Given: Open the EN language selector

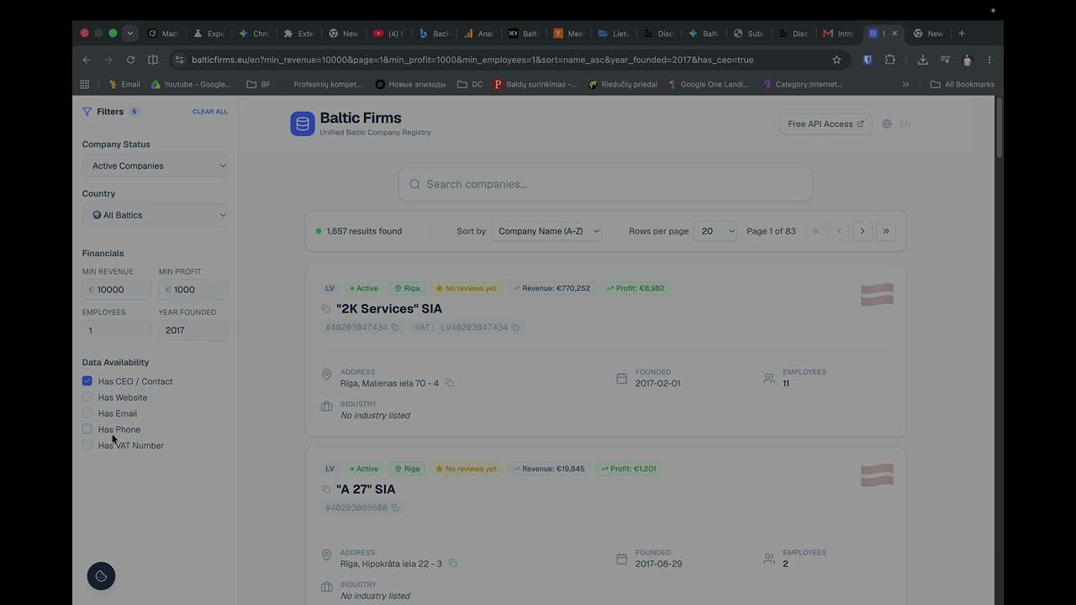Looking at the screenshot, I should pyautogui.click(x=908, y=124).
